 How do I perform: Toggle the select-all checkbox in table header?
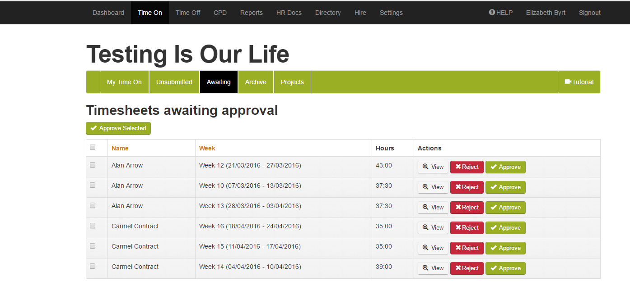click(x=93, y=147)
